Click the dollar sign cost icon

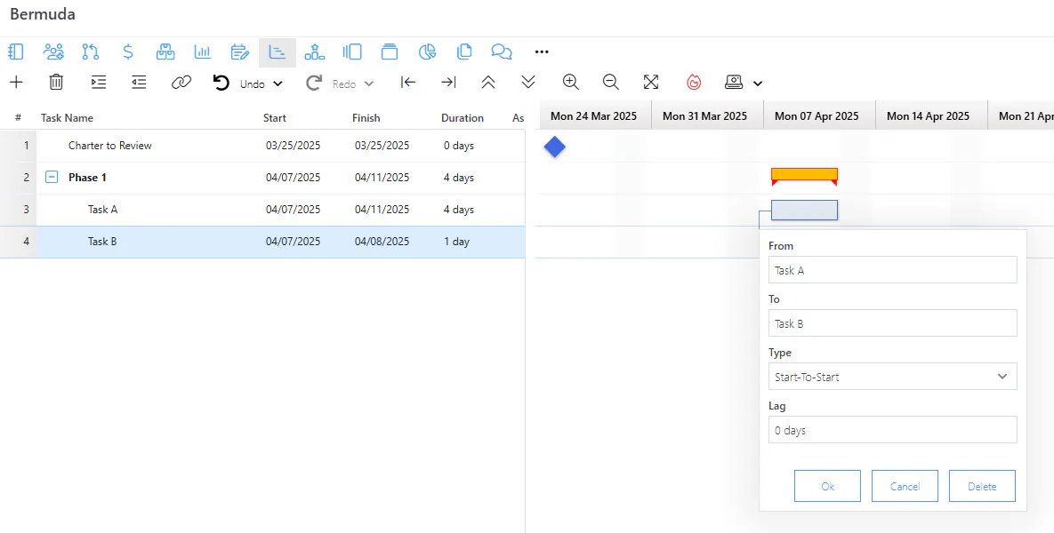(128, 52)
